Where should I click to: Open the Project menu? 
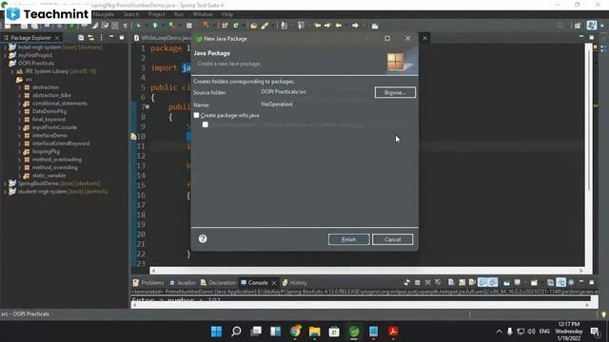(156, 14)
